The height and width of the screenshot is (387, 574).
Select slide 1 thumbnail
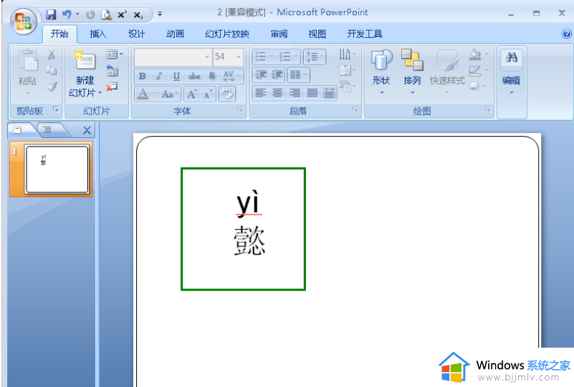pos(51,169)
